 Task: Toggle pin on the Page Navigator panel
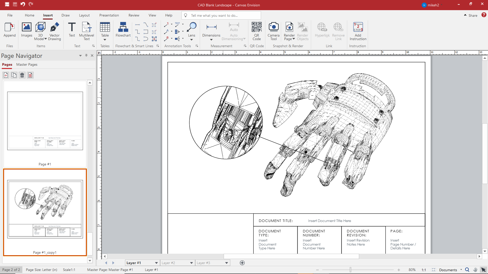pos(86,55)
